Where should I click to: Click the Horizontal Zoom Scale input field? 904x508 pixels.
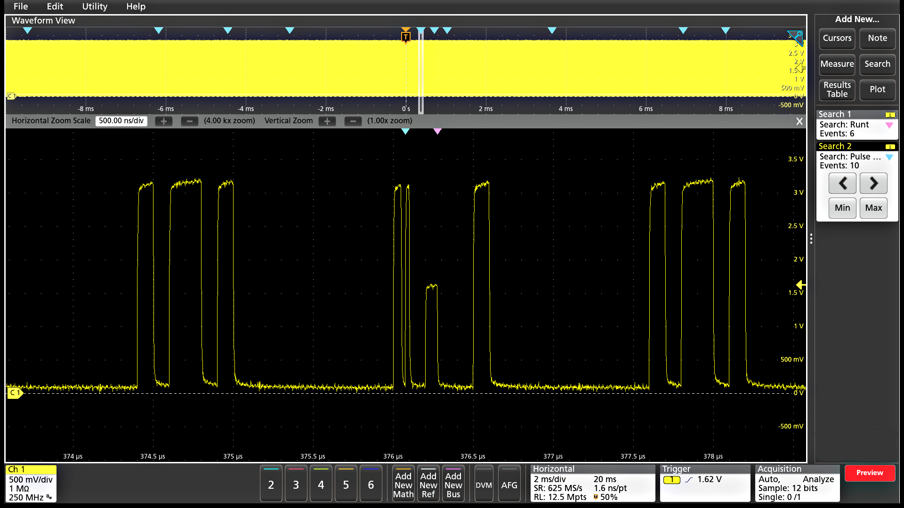click(121, 121)
